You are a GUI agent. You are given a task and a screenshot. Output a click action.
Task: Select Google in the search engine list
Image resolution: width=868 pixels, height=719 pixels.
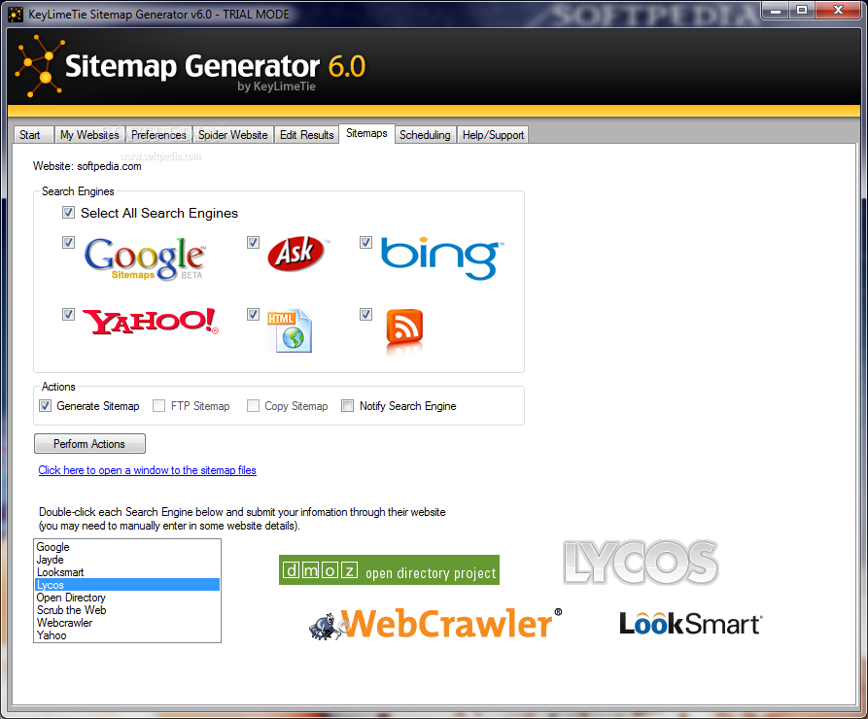pyautogui.click(x=126, y=547)
